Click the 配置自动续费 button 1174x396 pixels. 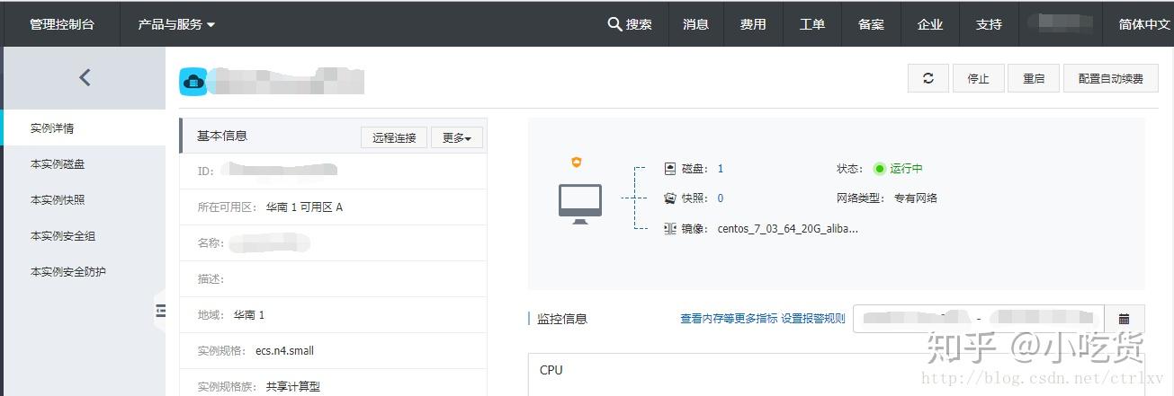click(x=1111, y=78)
